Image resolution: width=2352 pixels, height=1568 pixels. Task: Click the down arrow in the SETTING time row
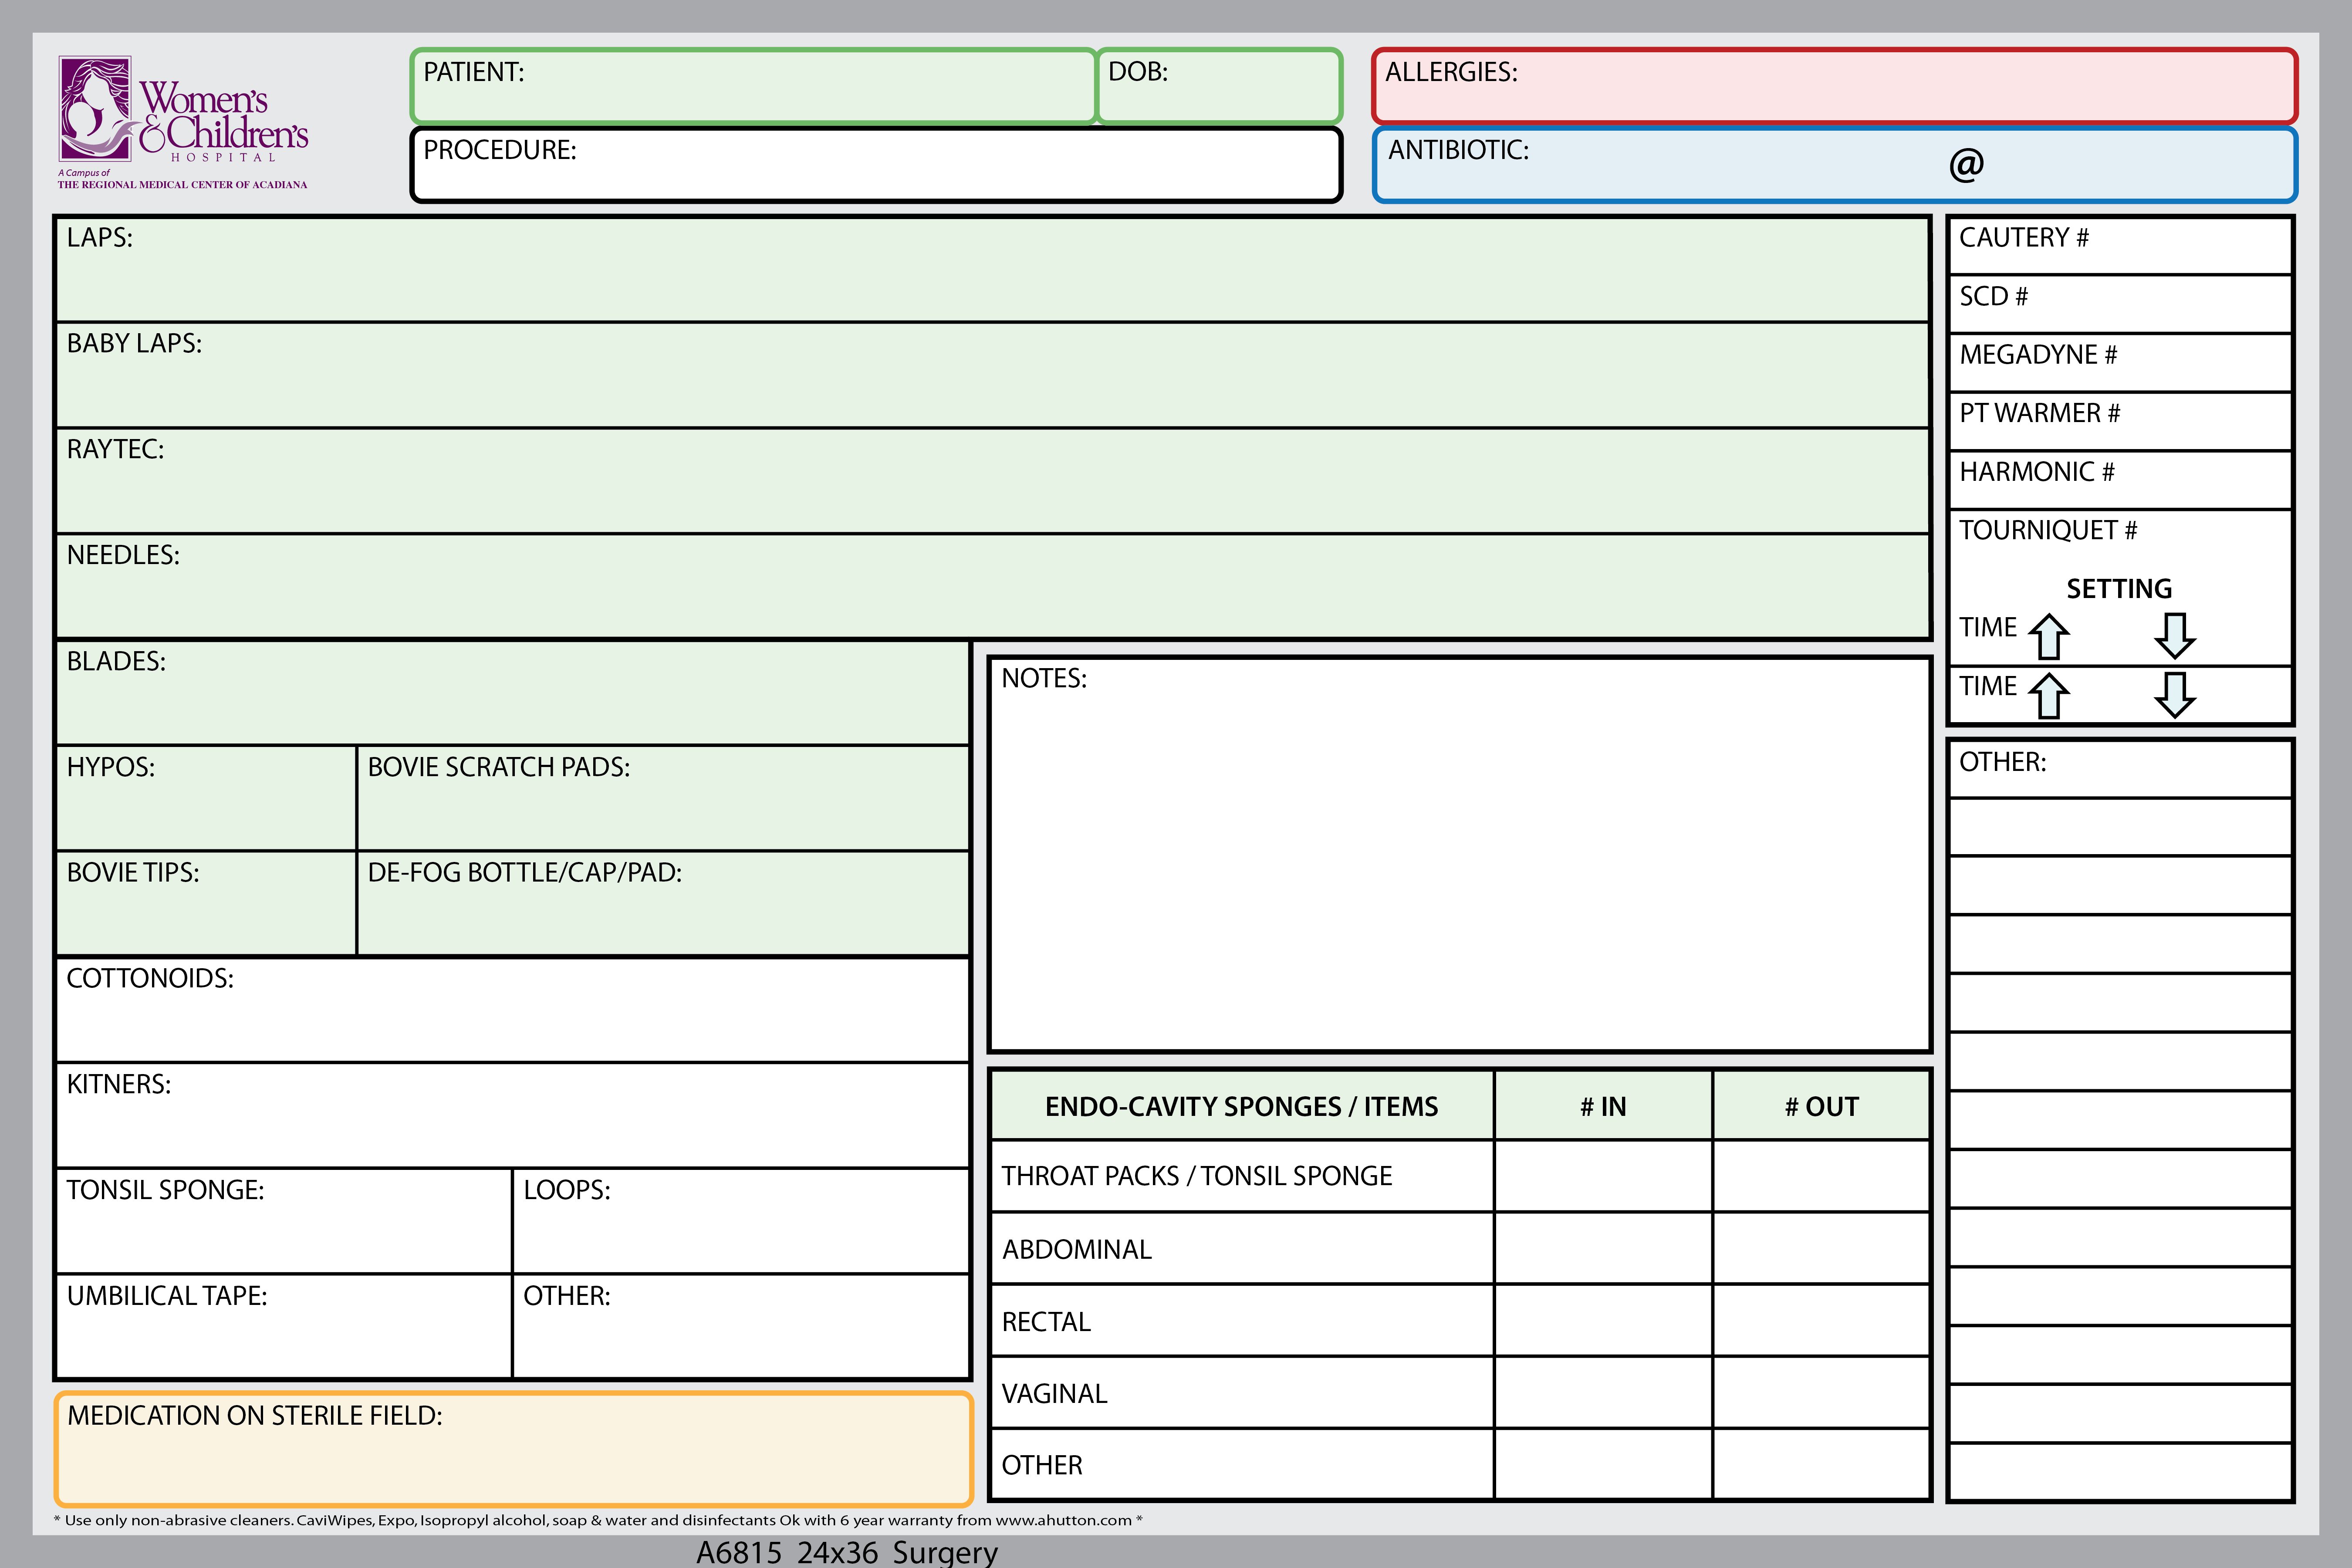click(2175, 636)
